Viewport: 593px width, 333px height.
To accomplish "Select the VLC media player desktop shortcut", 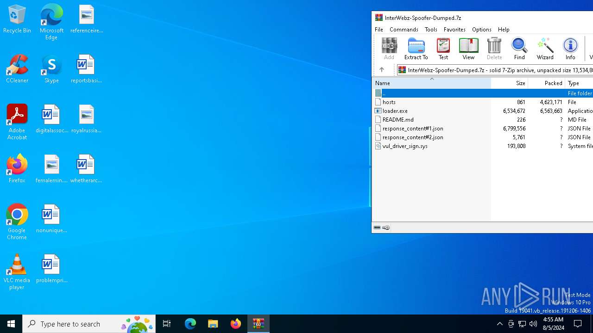I will [x=17, y=272].
